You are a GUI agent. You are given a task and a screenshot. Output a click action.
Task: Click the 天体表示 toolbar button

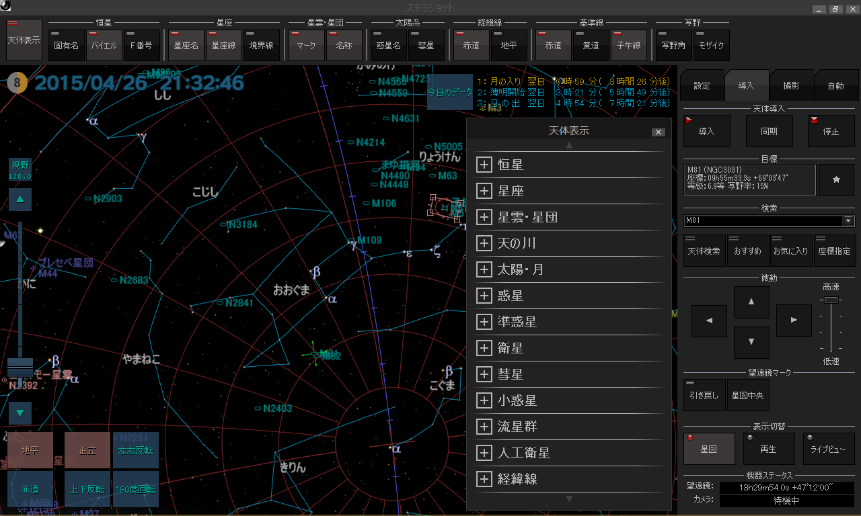(24, 40)
